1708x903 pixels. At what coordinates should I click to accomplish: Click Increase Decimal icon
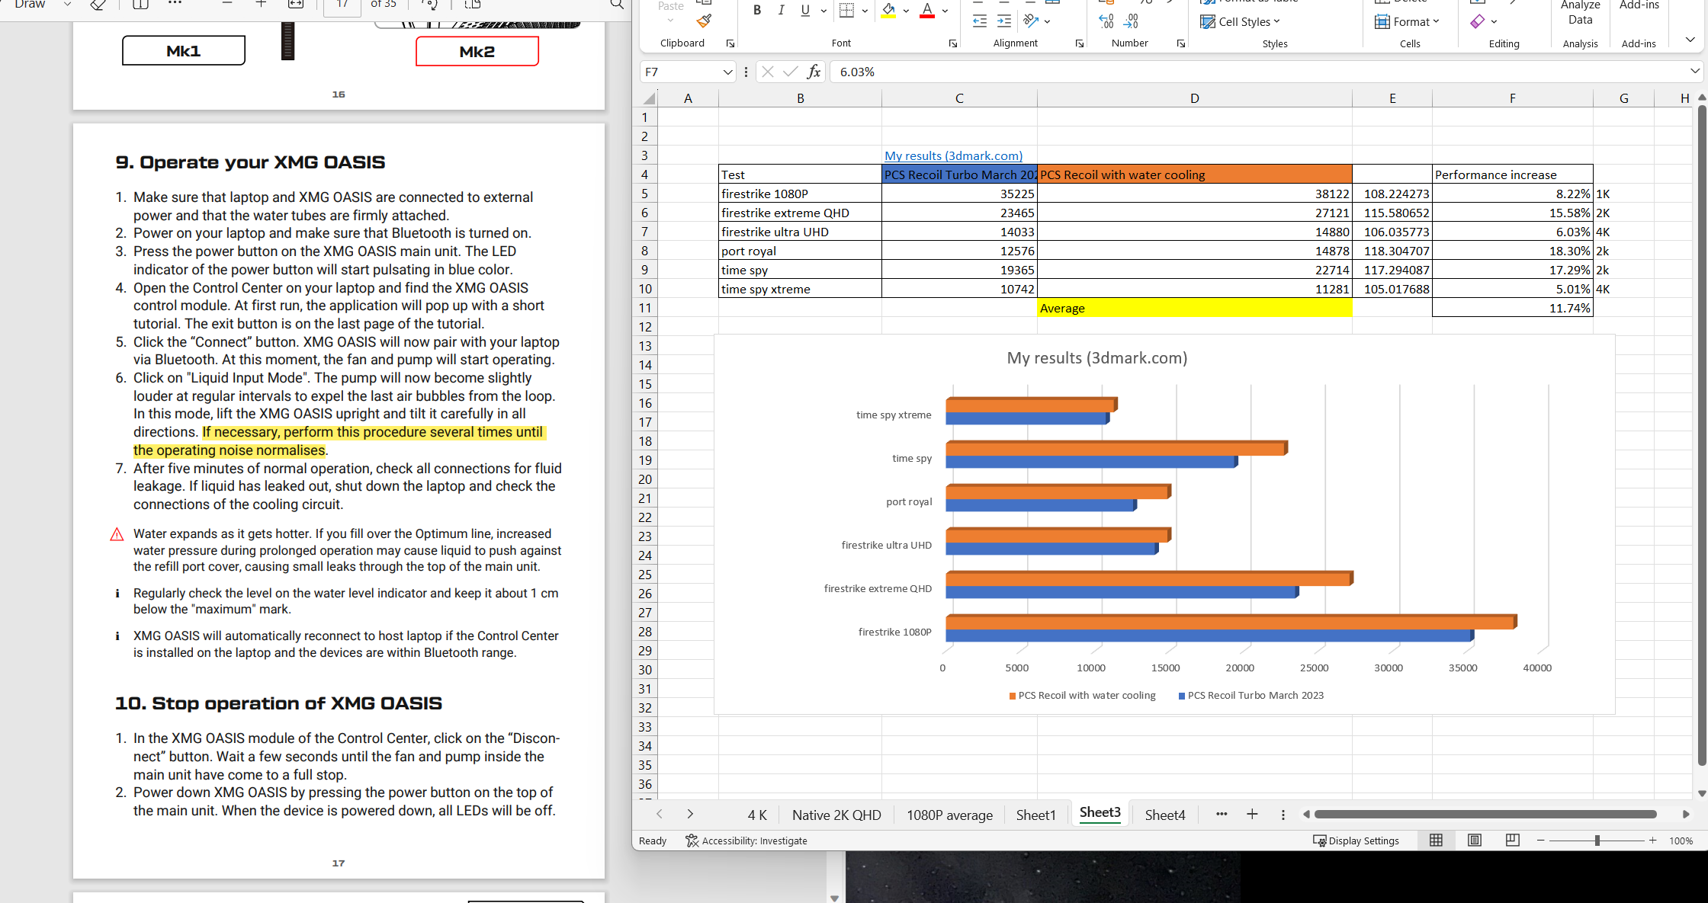pos(1106,21)
